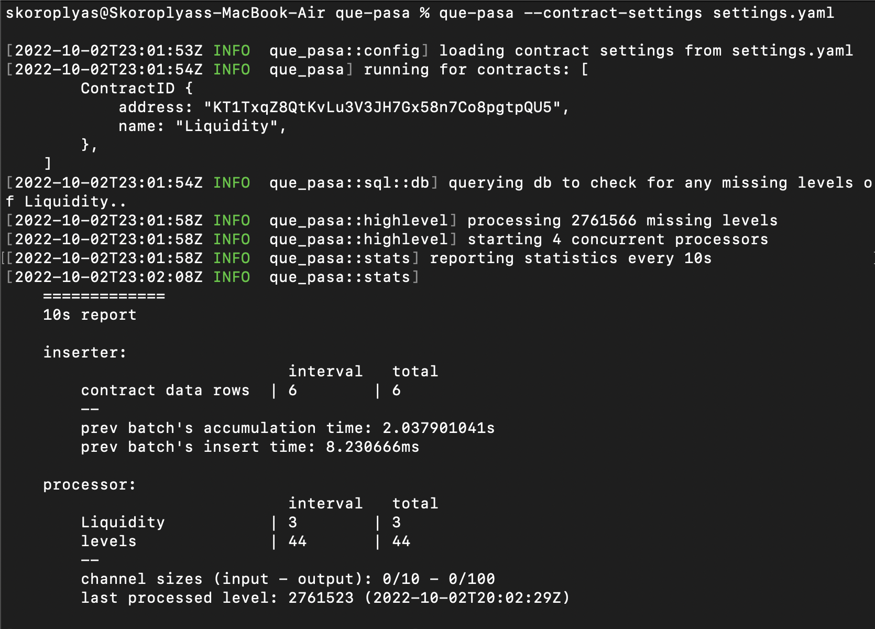
Task: Click the name value "Liquidity" in ContractID
Action: (x=227, y=126)
